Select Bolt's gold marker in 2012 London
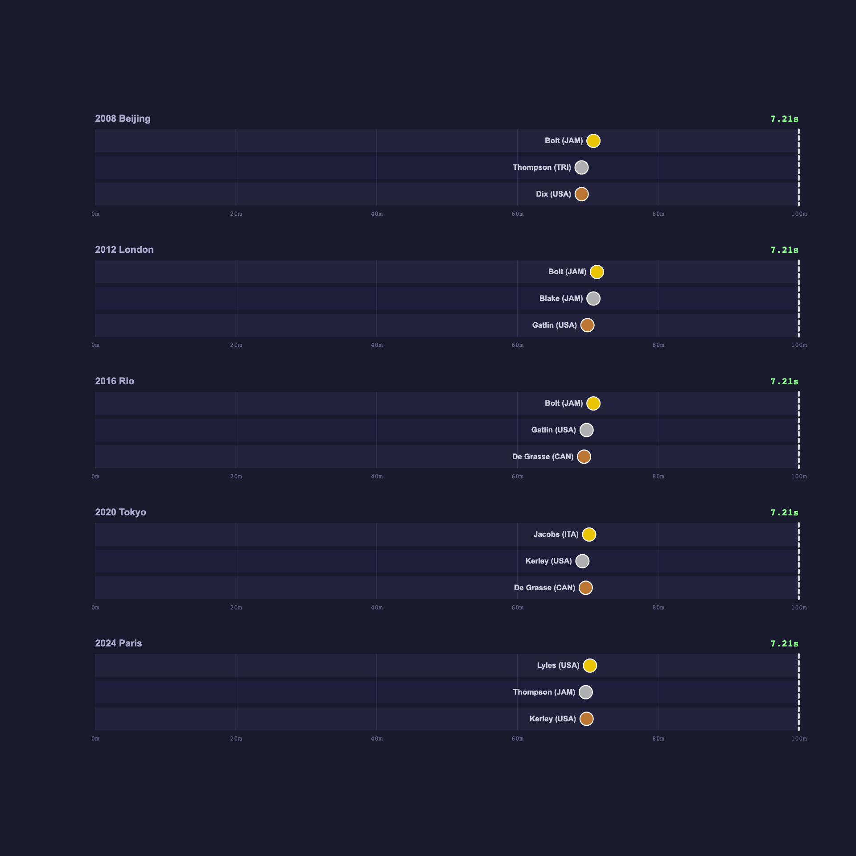 597,272
